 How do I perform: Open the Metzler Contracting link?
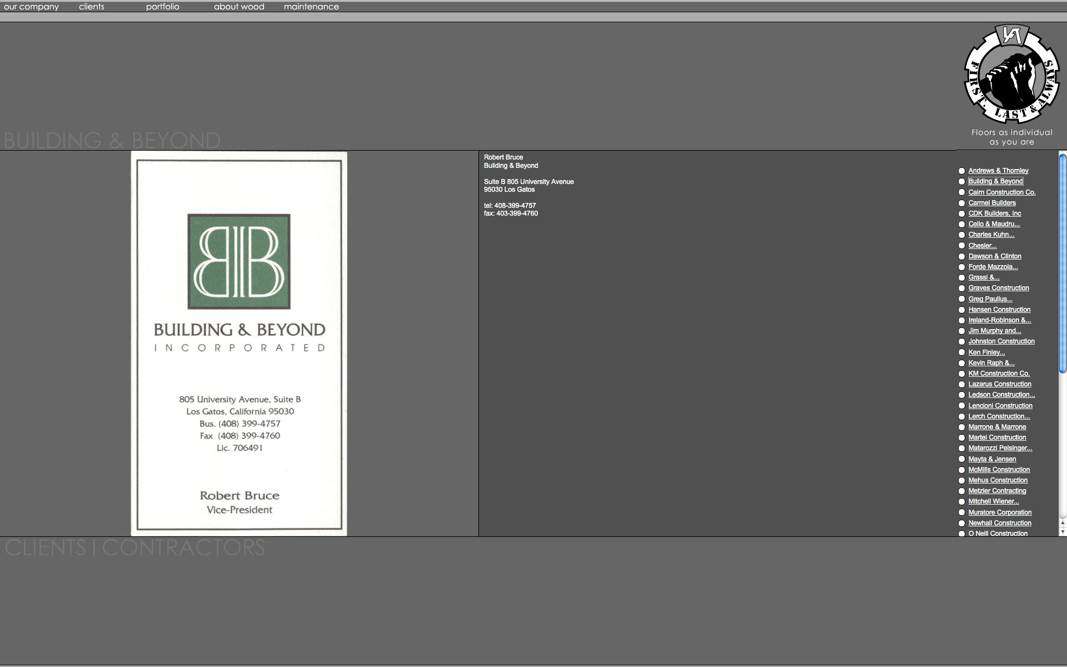(997, 491)
